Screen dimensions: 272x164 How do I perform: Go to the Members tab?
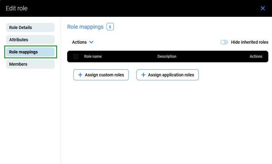(x=30, y=64)
